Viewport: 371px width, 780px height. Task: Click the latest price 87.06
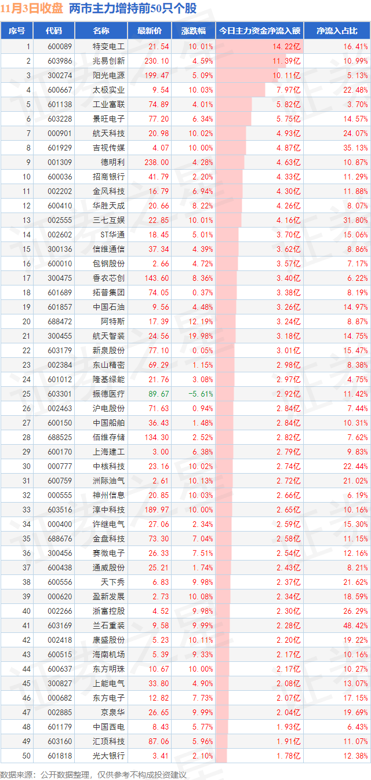tap(159, 741)
